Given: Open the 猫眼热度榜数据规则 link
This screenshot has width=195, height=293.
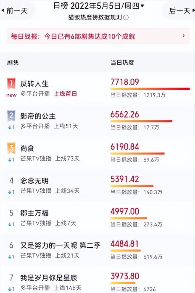Looking at the screenshot, I should pos(95,18).
